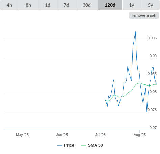160x154 pixels.
Task: Click the price low point near 0.075
Action: click(x=147, y=112)
